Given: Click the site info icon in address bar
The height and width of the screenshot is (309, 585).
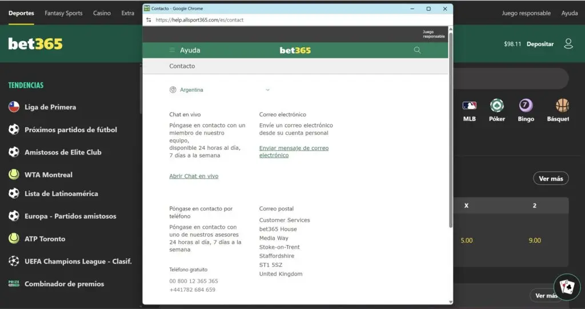Looking at the screenshot, I should pyautogui.click(x=149, y=20).
